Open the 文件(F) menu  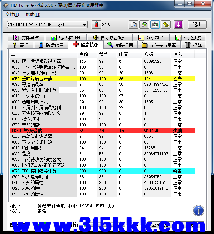(12, 14)
